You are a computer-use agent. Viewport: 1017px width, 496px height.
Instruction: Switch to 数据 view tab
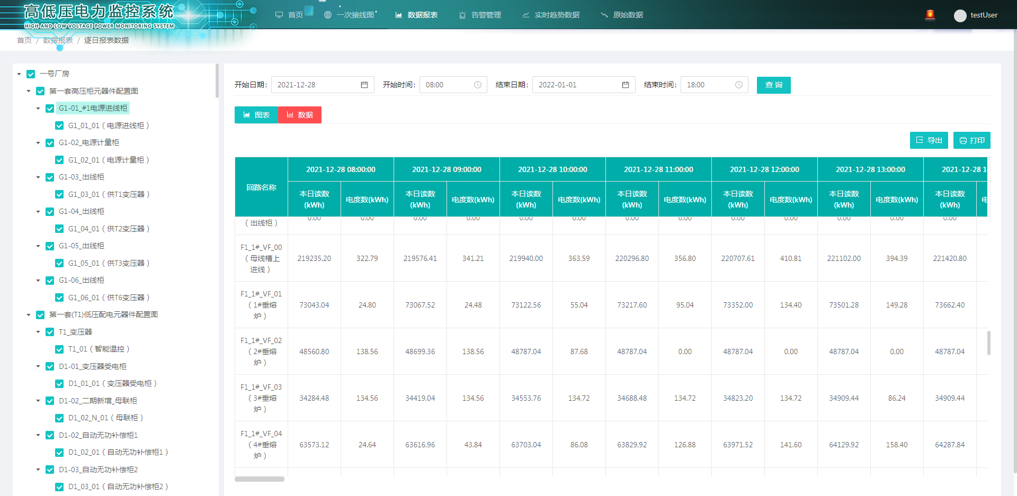(300, 115)
